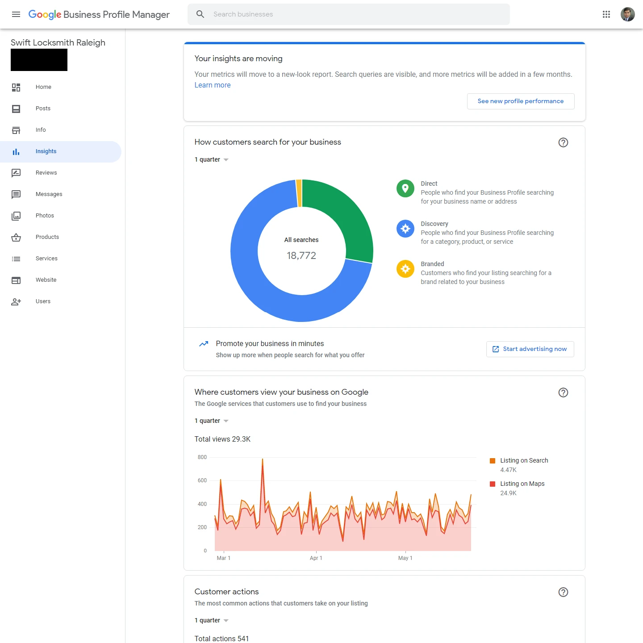Screen dimensions: 643x643
Task: Click the 18,772 all searches value
Action: point(301,256)
